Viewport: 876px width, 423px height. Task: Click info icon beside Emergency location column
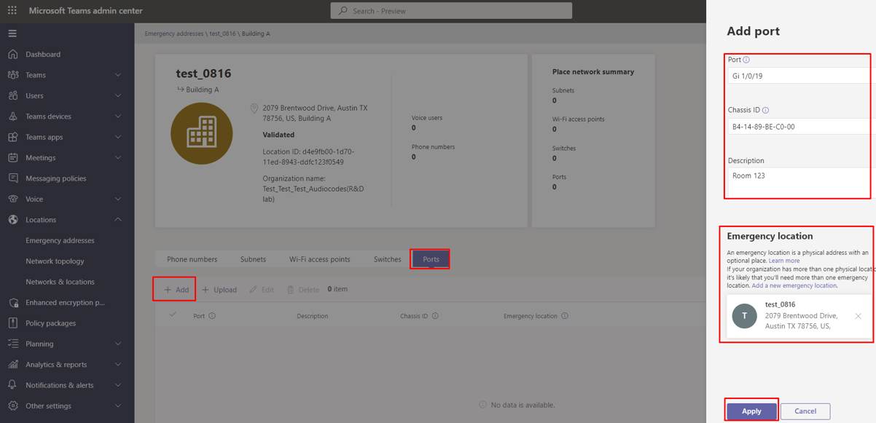point(565,316)
